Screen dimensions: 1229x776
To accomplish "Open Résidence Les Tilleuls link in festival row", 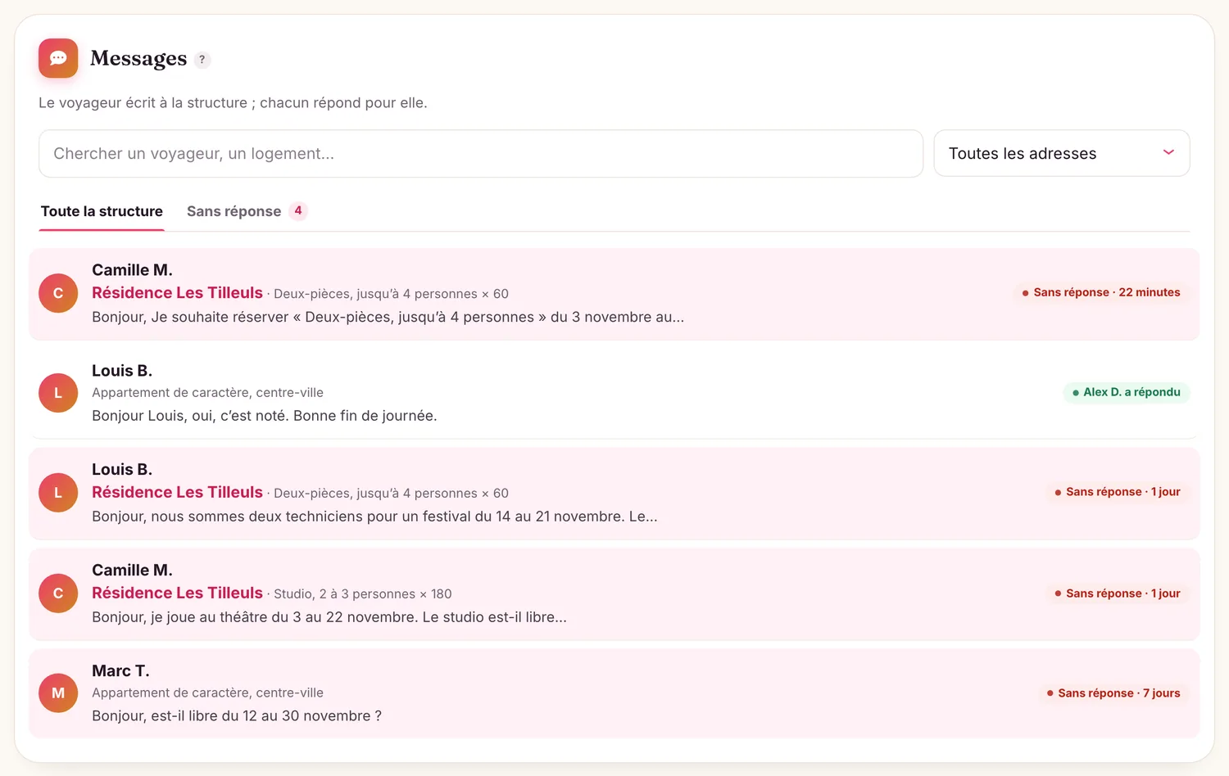I will point(177,492).
